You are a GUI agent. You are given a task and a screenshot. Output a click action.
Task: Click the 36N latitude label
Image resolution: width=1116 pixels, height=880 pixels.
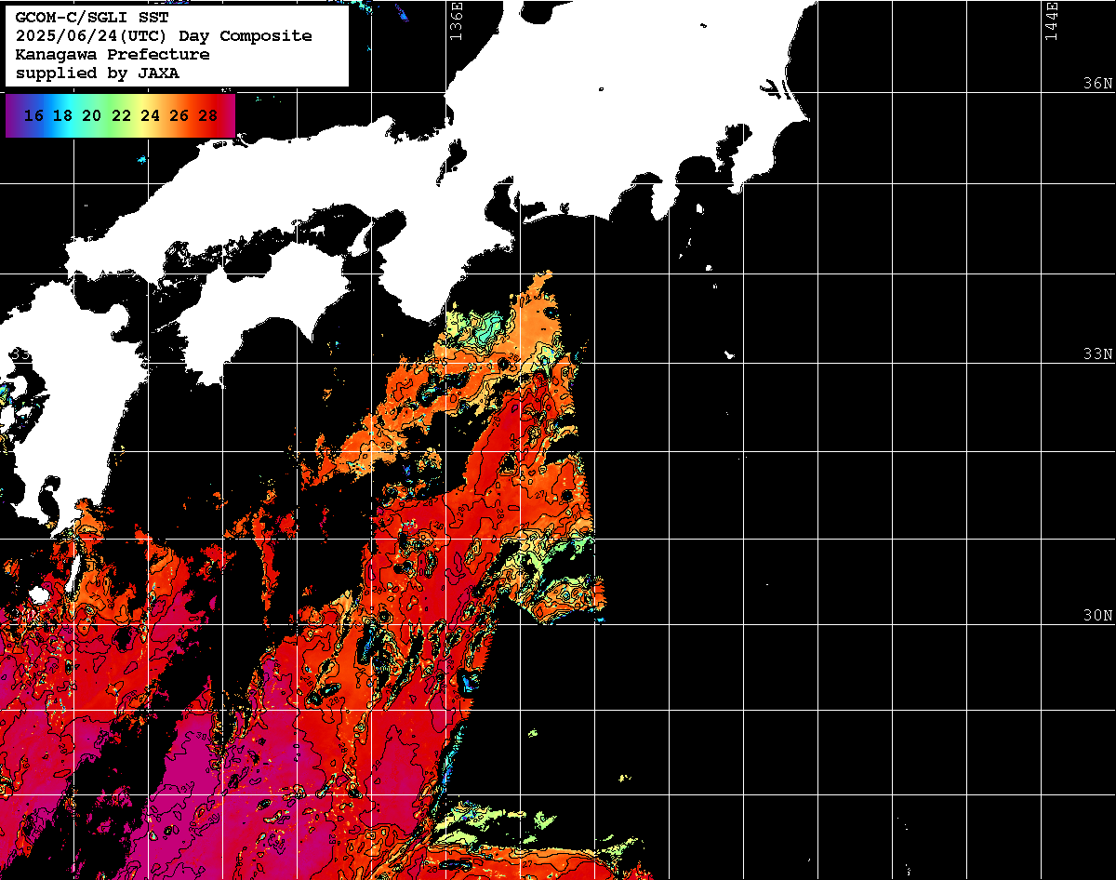1097,83
